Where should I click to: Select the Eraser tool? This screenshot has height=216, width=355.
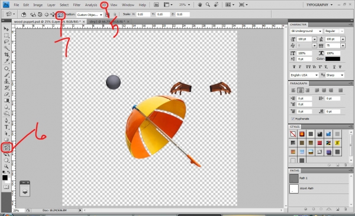pos(6,94)
